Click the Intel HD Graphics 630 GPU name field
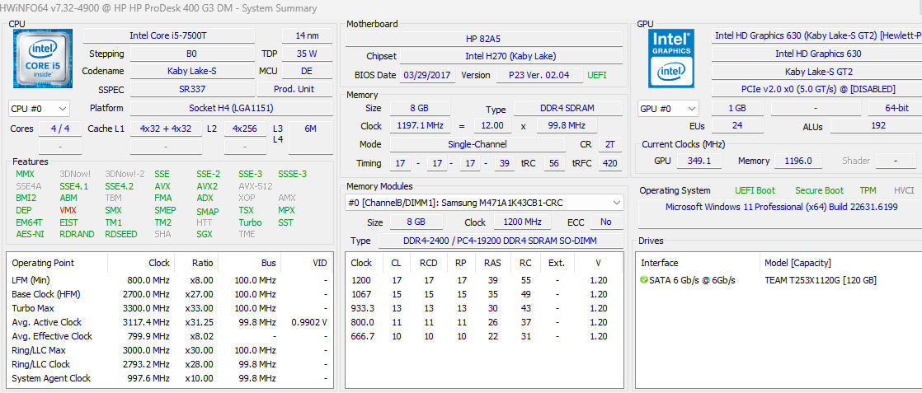The image size is (922, 393). (x=818, y=54)
